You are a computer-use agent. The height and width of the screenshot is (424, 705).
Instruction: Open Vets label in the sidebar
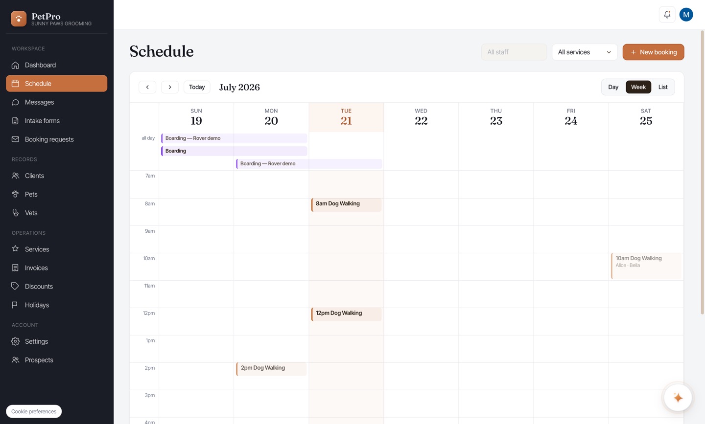click(31, 213)
